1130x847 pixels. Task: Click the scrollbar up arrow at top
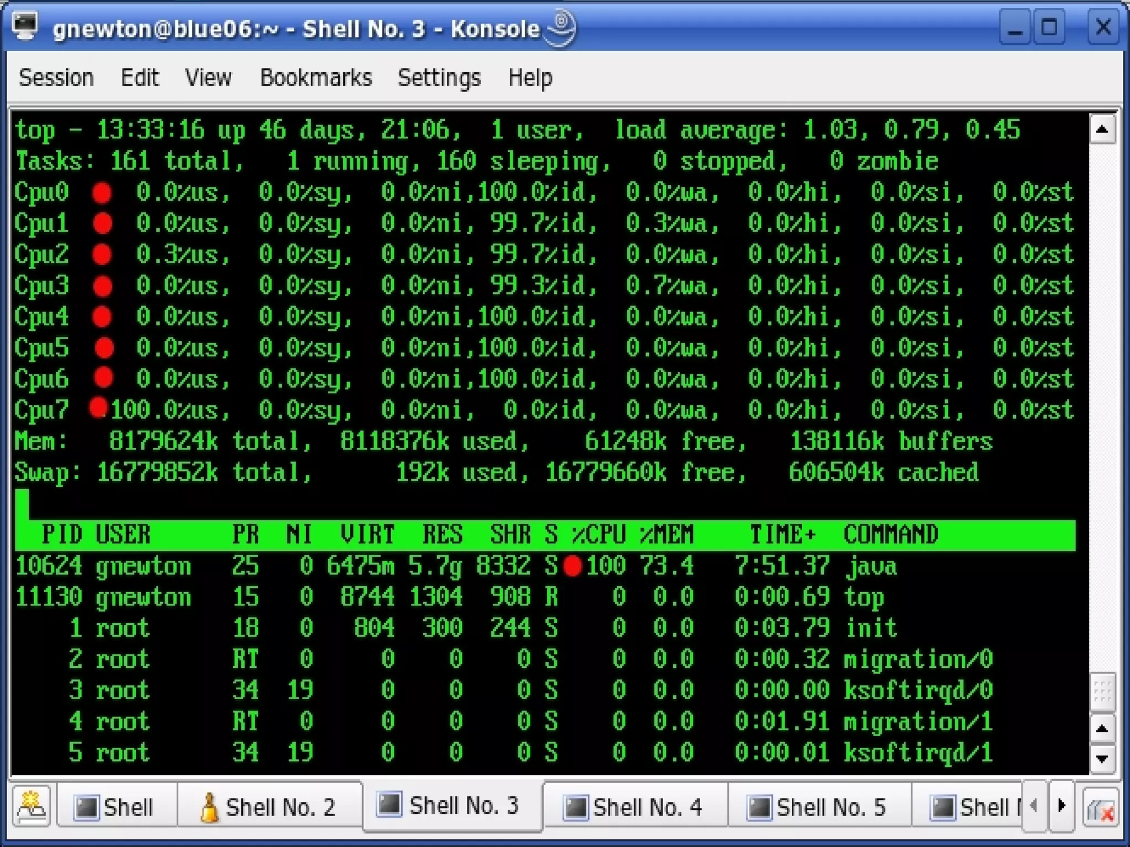[x=1102, y=130]
